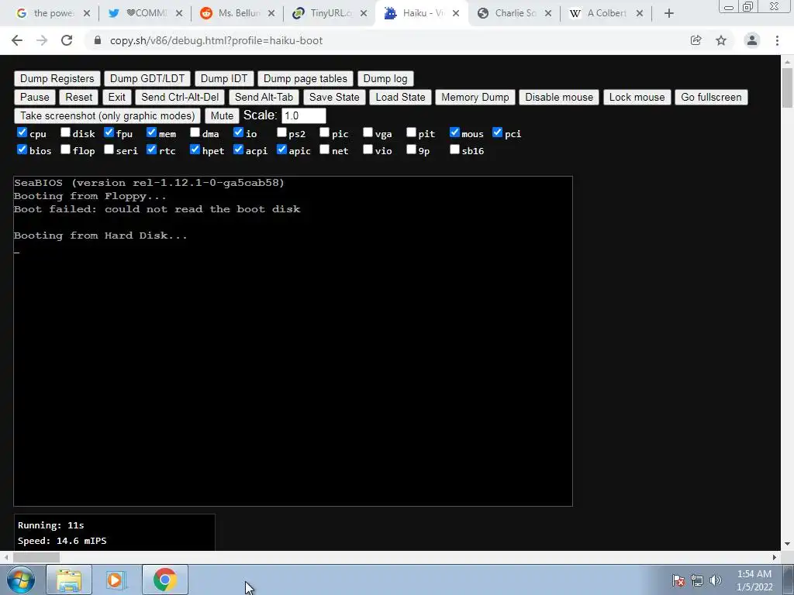Screen dimensions: 794x595
Task: Close the Haiku tab
Action: [456, 14]
